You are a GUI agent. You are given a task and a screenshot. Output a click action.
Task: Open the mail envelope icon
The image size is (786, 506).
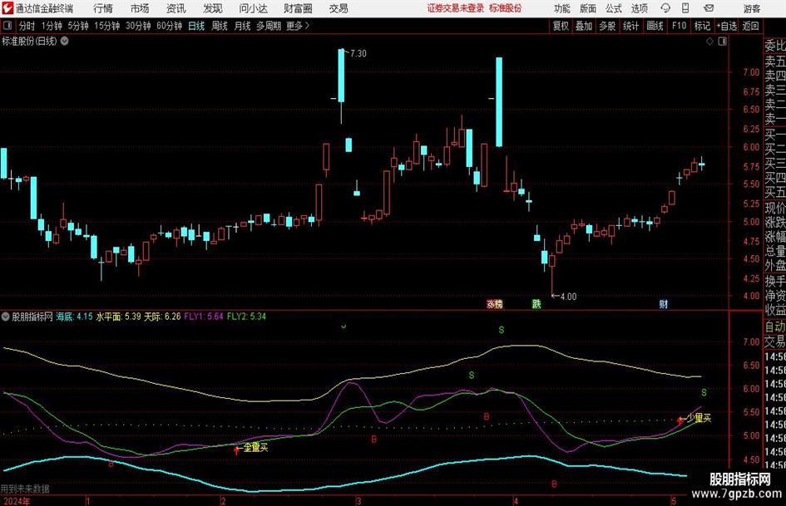[709, 8]
